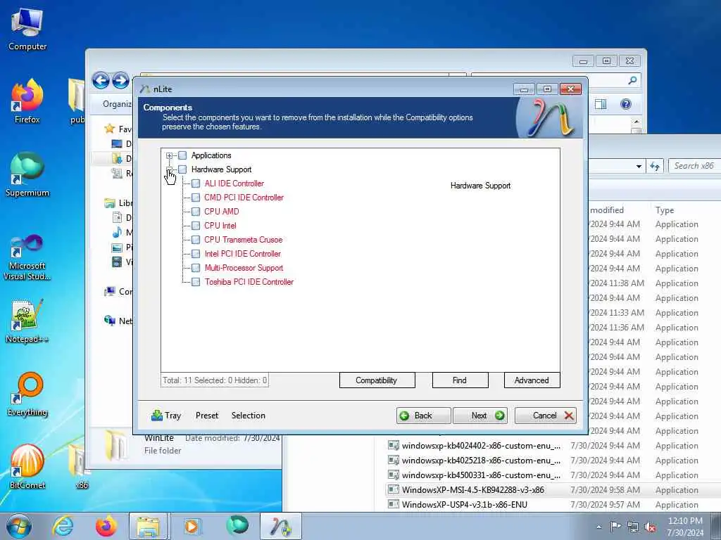Expand the Applications tree node

[x=169, y=155]
